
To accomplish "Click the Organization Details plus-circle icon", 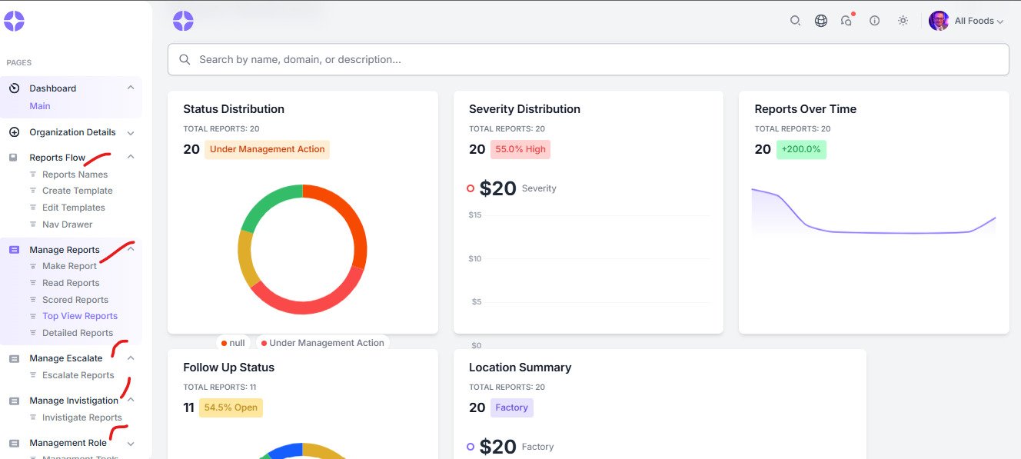I will (x=14, y=132).
